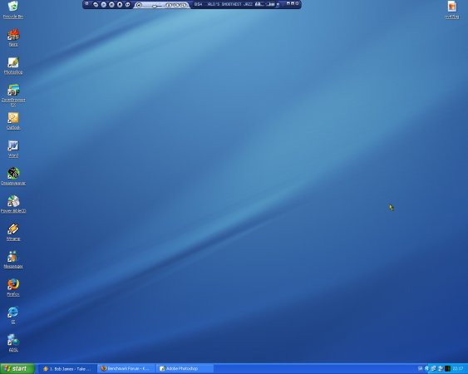Click the red-green monitor tray icon
468x374 pixels.
448,369
